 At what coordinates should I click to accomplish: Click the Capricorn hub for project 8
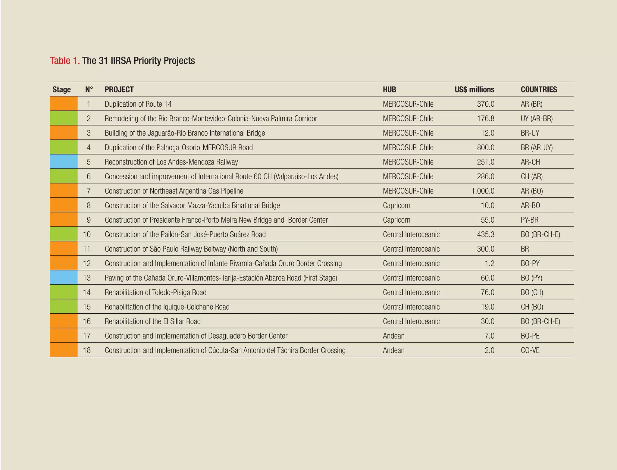(396, 205)
